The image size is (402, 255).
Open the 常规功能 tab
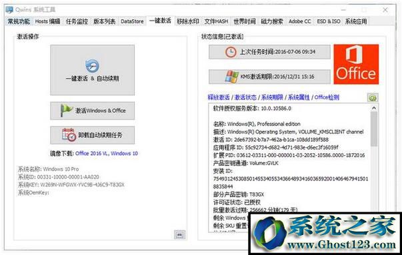[19, 21]
